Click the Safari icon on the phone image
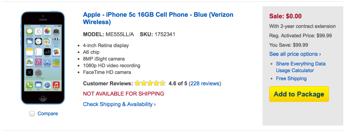Image resolution: width=346 pixels, height=134 pixels. tap(47, 85)
